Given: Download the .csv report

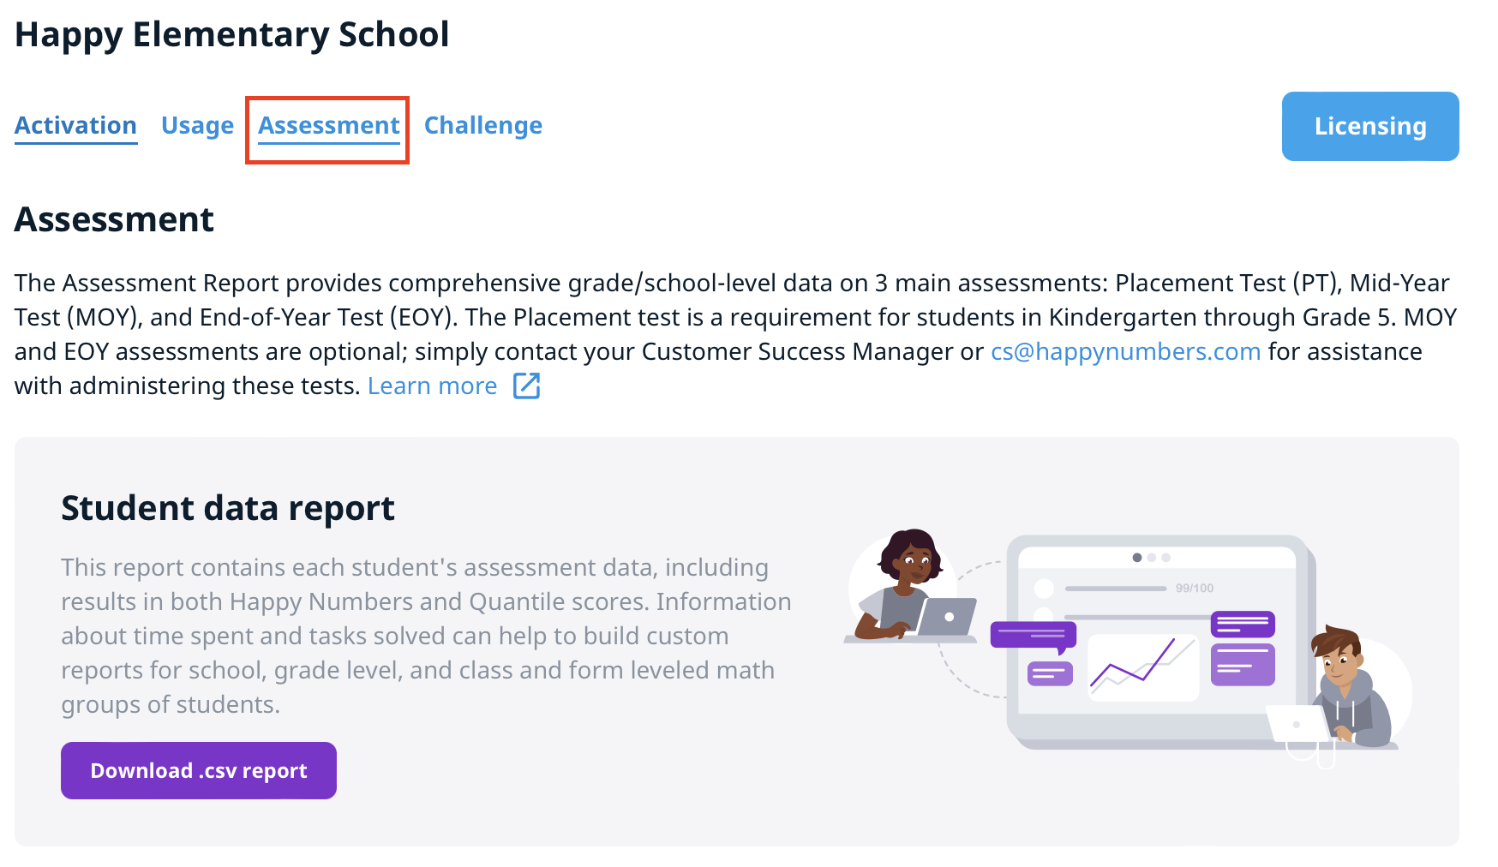Looking at the screenshot, I should coord(199,771).
